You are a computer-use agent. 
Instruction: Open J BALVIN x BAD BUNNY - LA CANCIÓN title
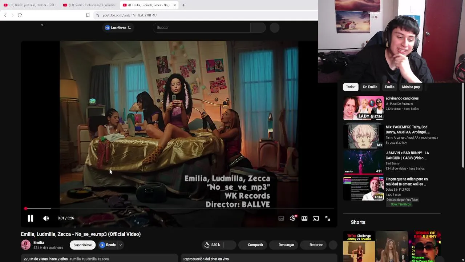(x=407, y=155)
